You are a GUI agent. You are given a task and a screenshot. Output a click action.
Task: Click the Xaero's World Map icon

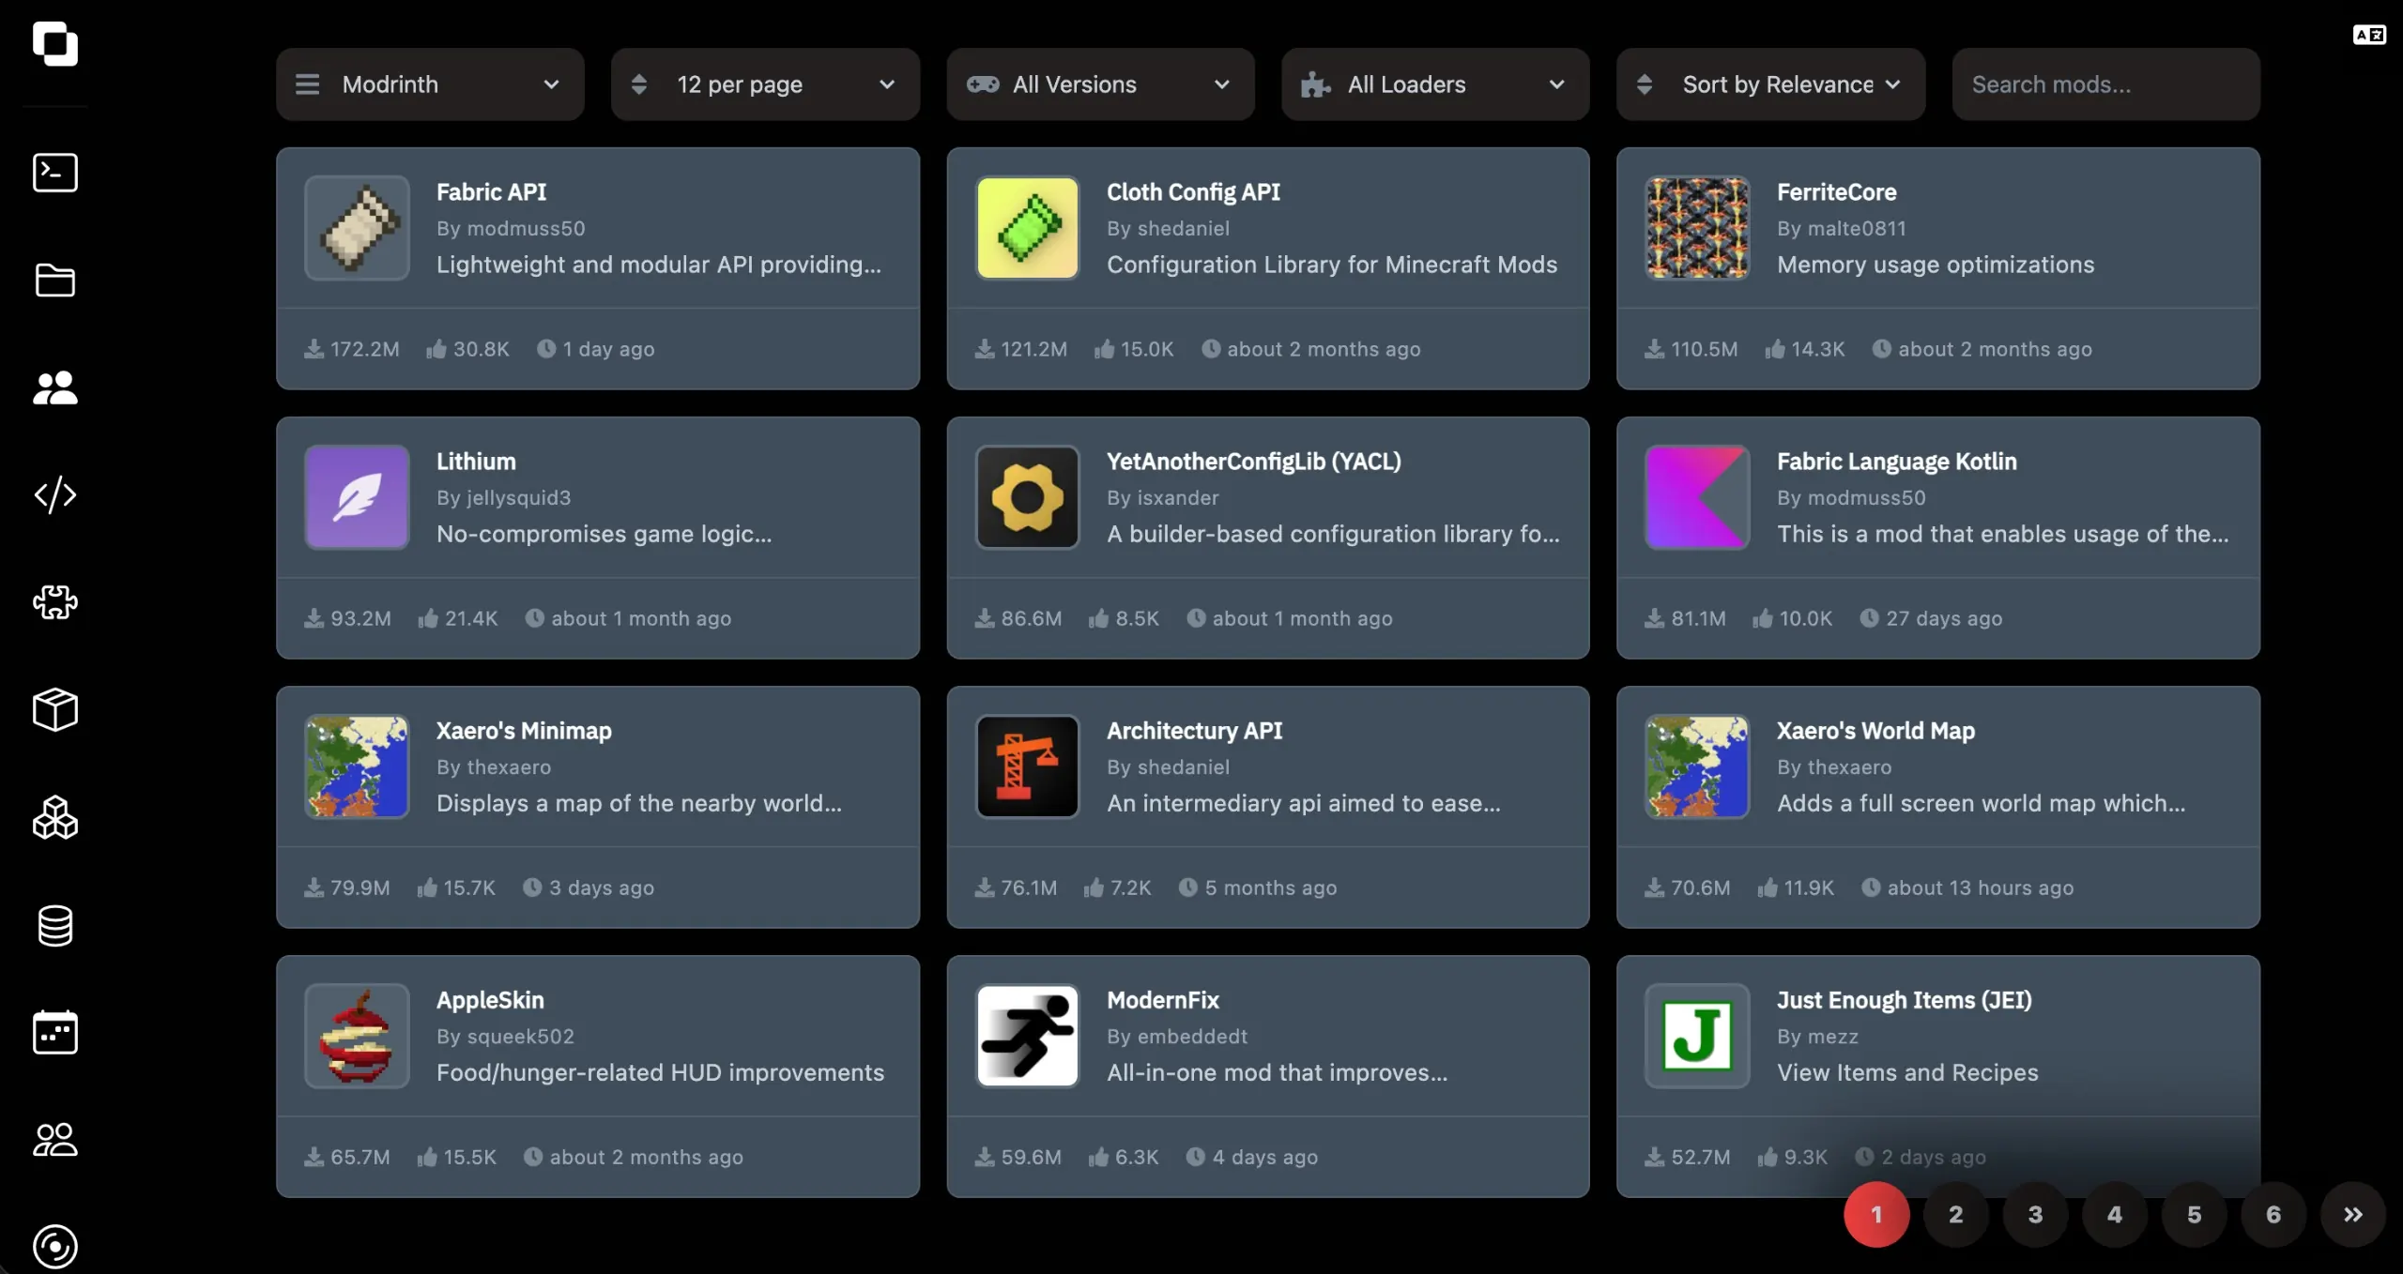(1697, 766)
